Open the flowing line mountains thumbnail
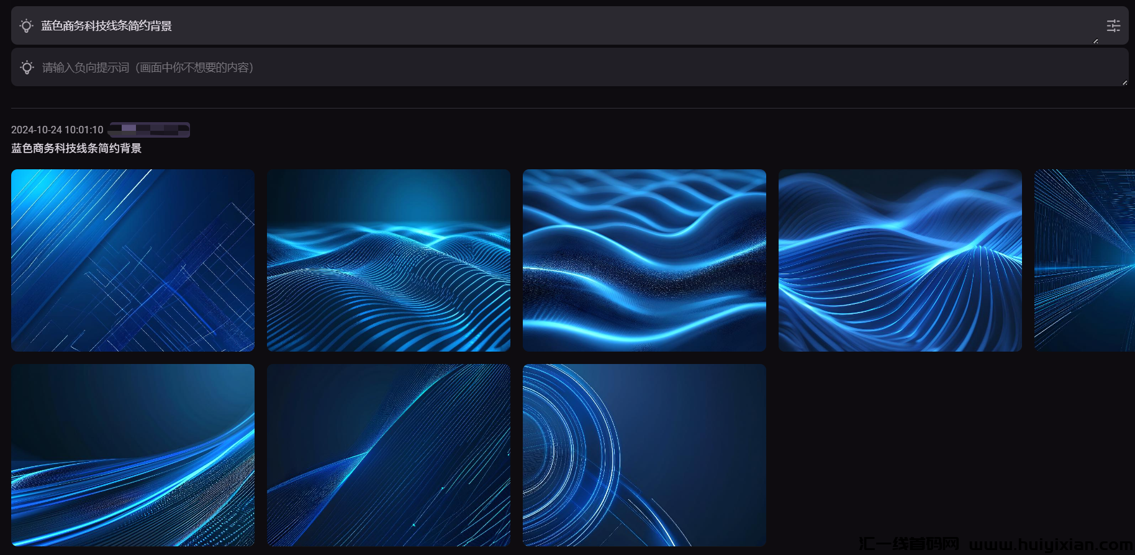This screenshot has width=1135, height=555. (x=900, y=260)
